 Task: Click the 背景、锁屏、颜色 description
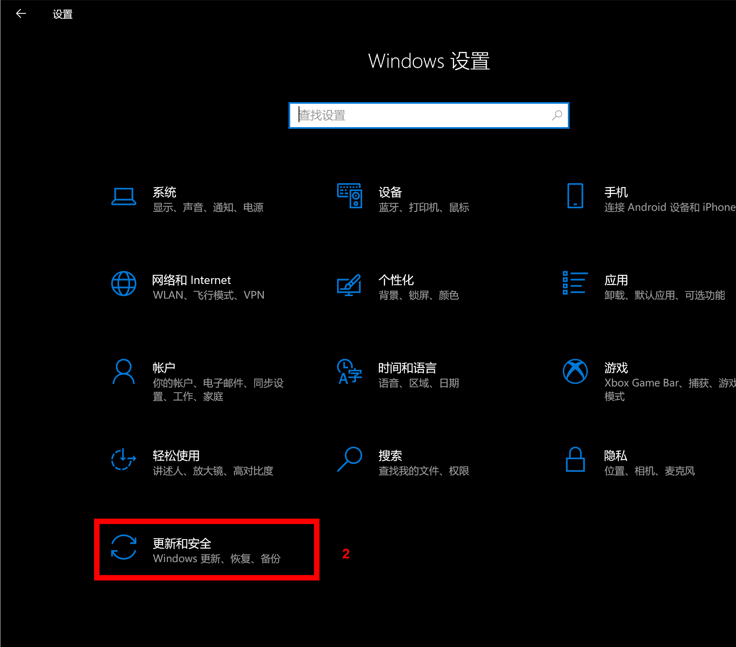coord(419,295)
